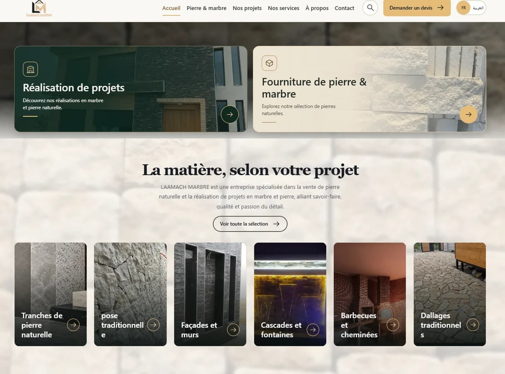Click the arrow on Dallages traditionnels card
Viewport: 505px width, 374px height.
(x=473, y=325)
